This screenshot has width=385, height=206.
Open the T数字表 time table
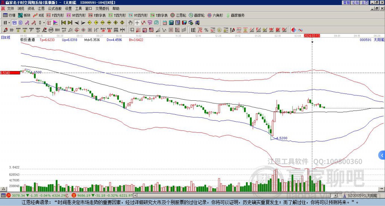[x=159, y=15]
